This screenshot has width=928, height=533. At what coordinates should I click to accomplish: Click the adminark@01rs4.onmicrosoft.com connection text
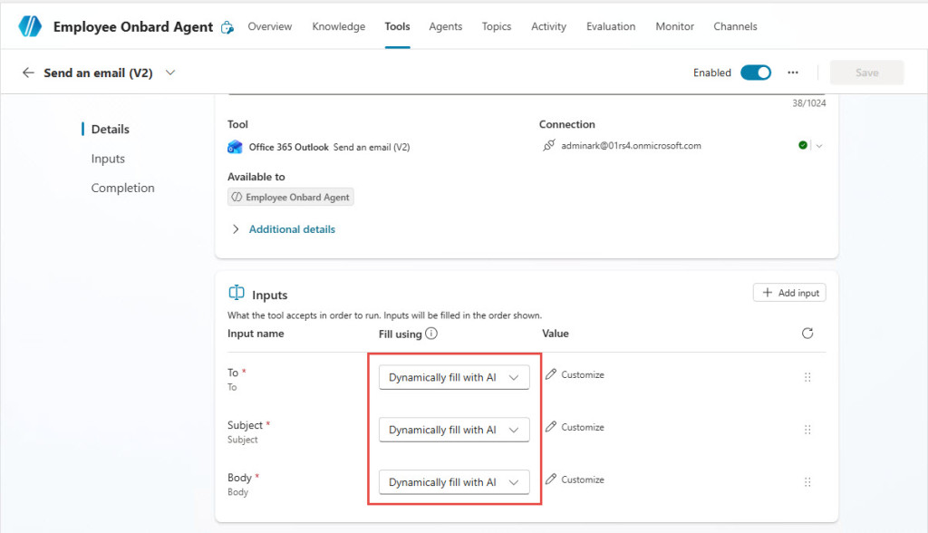631,146
